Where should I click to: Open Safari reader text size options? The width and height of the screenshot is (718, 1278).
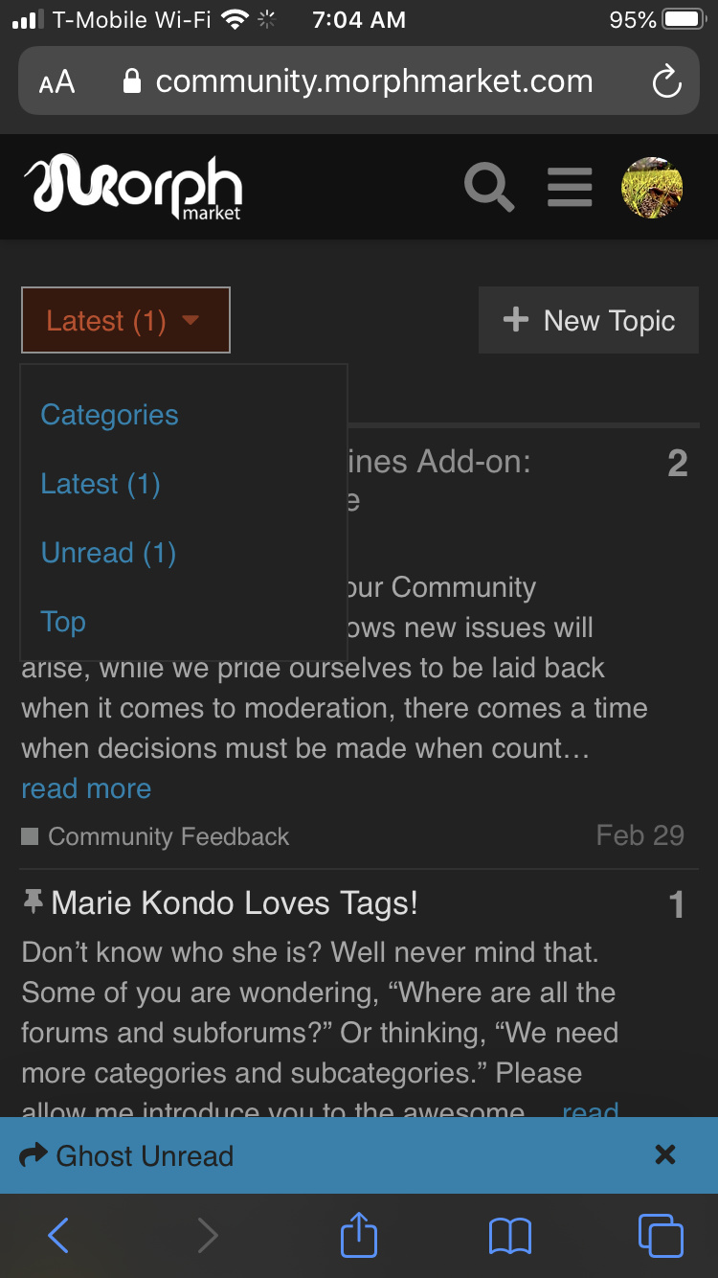[56, 82]
